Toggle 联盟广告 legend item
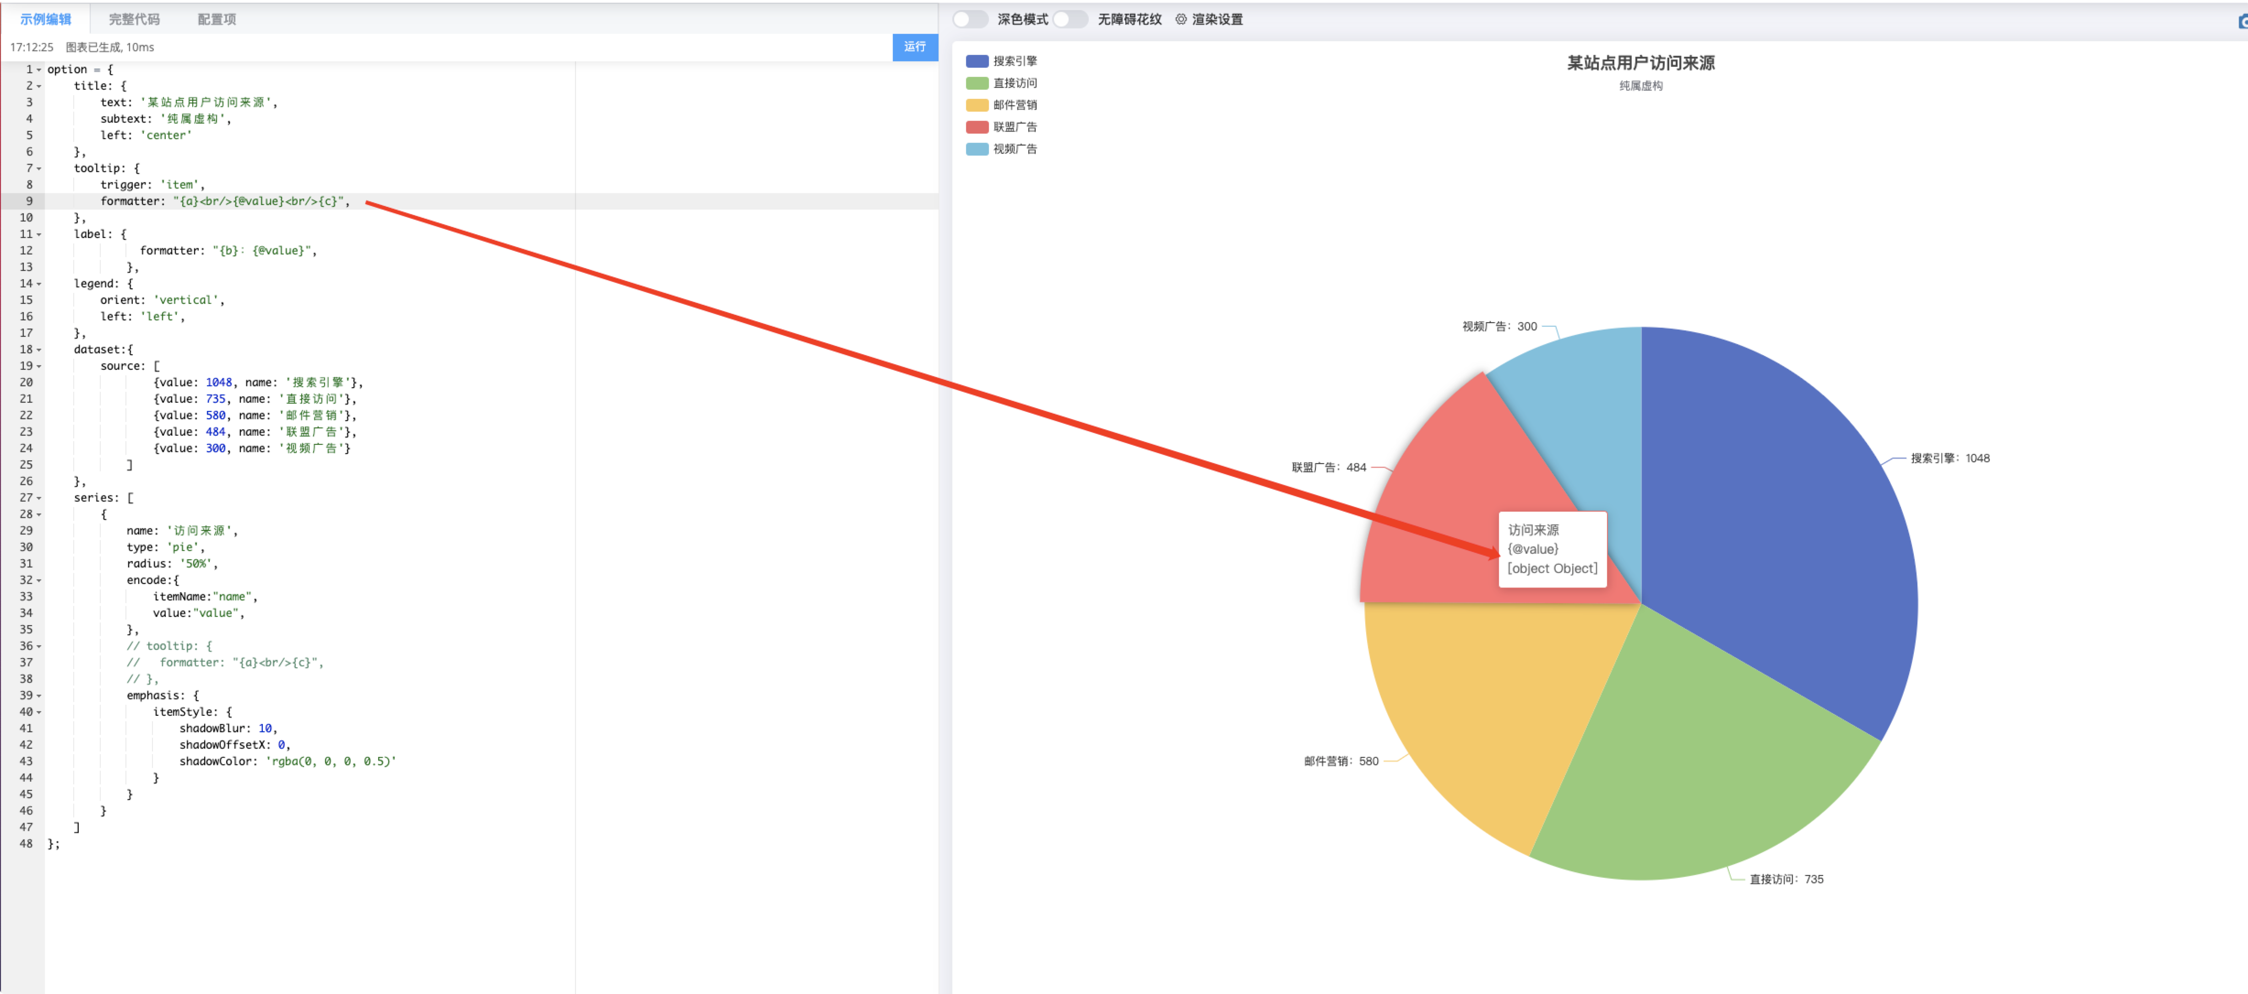Image resolution: width=2248 pixels, height=994 pixels. point(1002,126)
